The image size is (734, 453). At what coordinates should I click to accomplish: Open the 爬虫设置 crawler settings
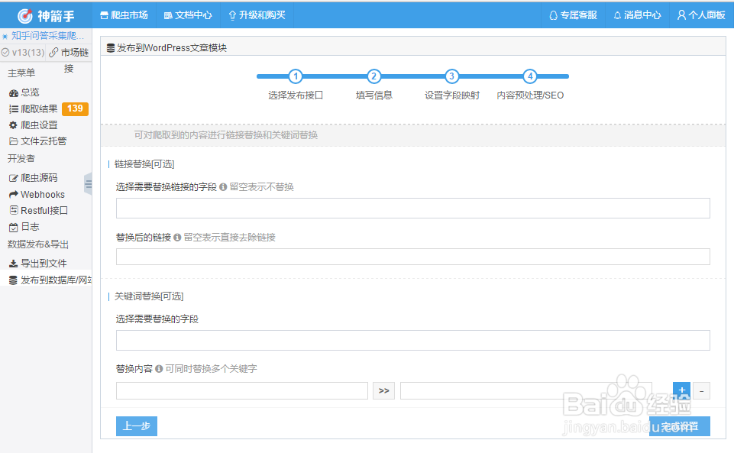(x=38, y=125)
